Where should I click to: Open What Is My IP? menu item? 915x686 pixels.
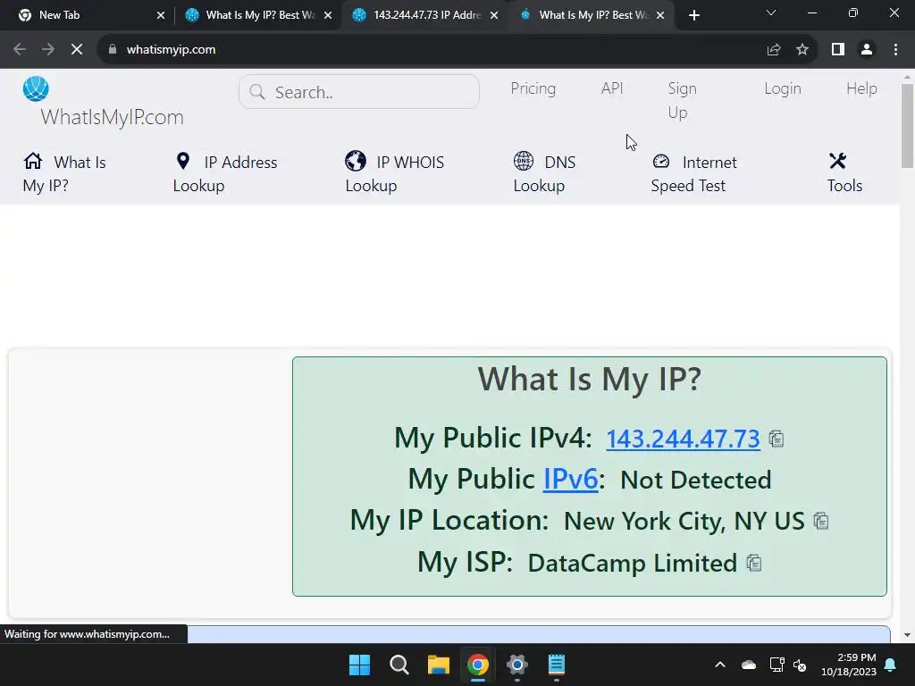point(64,173)
